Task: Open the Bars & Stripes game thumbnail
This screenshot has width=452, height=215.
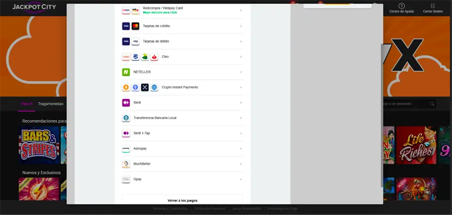Action: coord(39,145)
